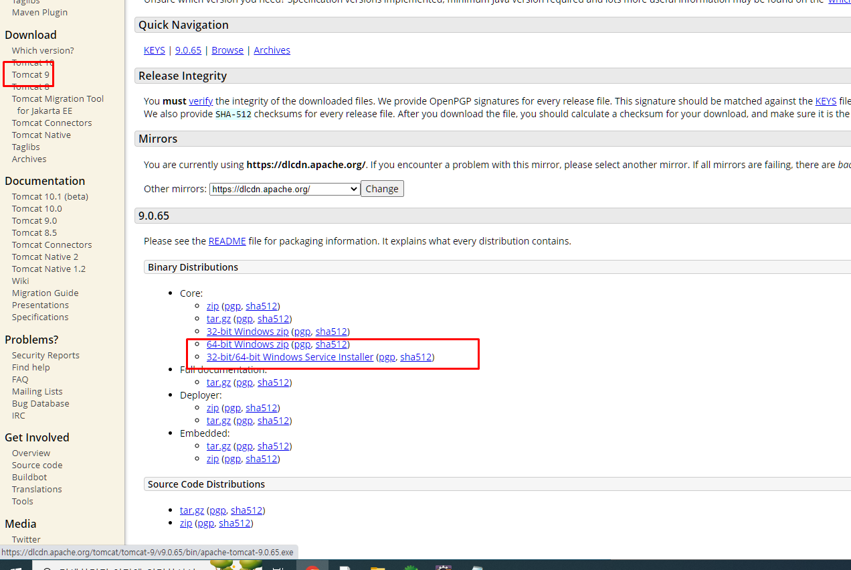Screen dimensions: 851x570
Task: Open the Presentations link
Action: tap(40, 305)
